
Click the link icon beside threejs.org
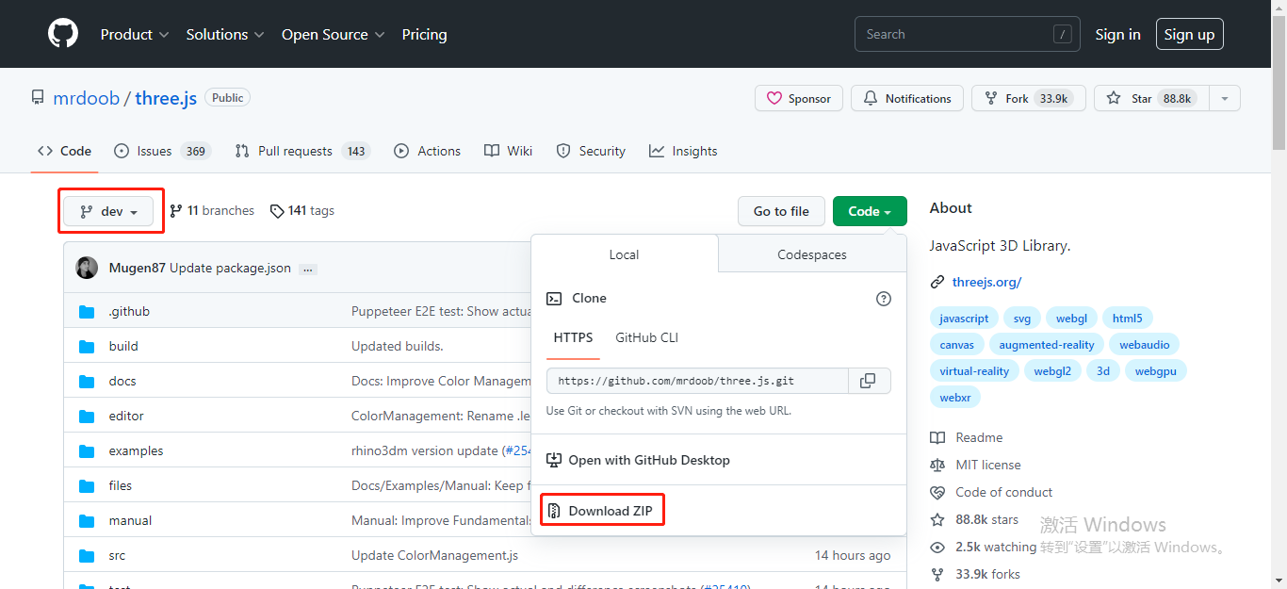[x=937, y=282]
